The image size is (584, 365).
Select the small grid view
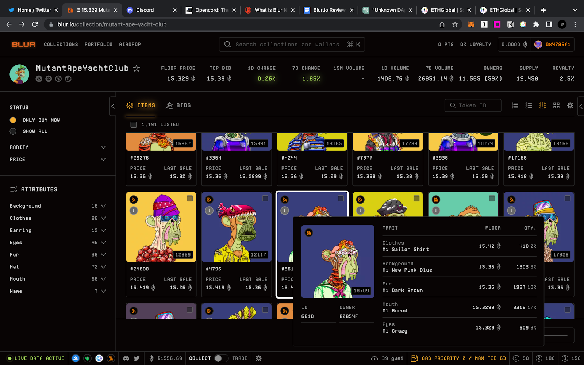[543, 105]
